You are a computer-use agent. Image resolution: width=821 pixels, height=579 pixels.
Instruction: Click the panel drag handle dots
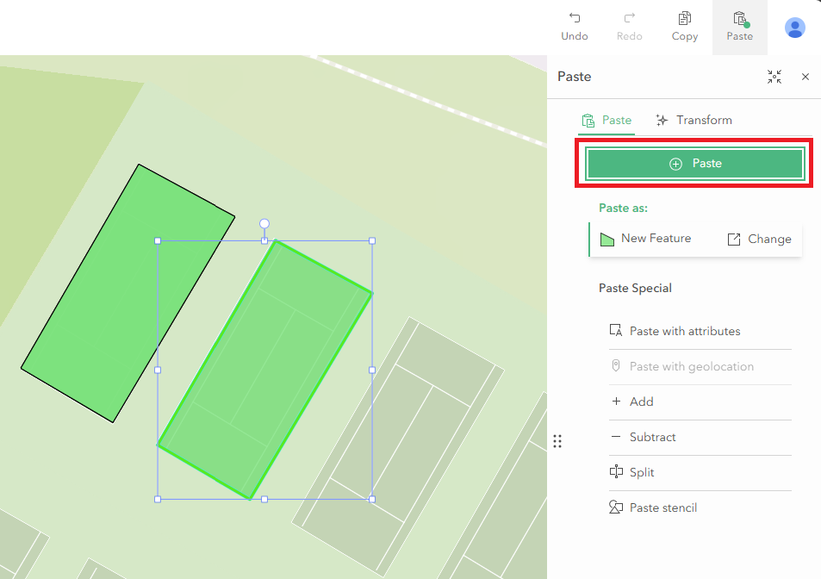(x=557, y=440)
